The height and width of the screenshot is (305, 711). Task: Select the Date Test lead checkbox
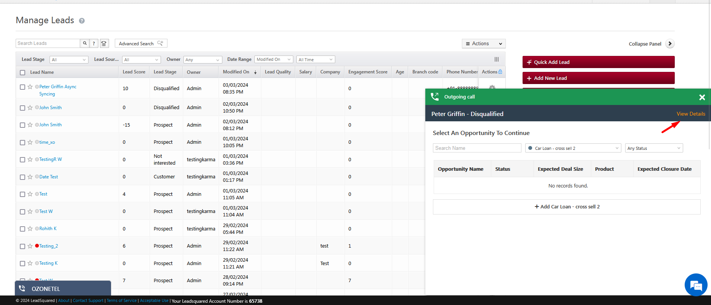pyautogui.click(x=23, y=177)
